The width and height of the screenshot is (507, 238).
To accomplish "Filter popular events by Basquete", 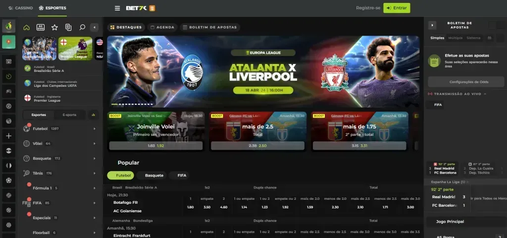I will coord(152,176).
